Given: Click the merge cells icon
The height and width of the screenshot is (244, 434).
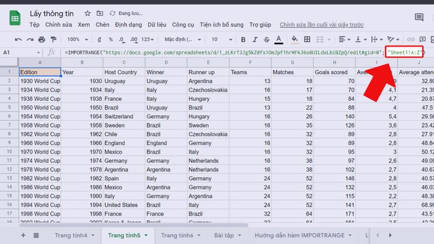Looking at the screenshot, I should click(320, 40).
